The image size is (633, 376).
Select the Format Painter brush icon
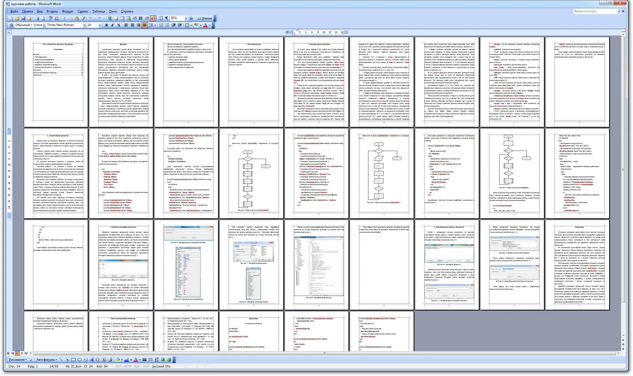click(x=83, y=18)
